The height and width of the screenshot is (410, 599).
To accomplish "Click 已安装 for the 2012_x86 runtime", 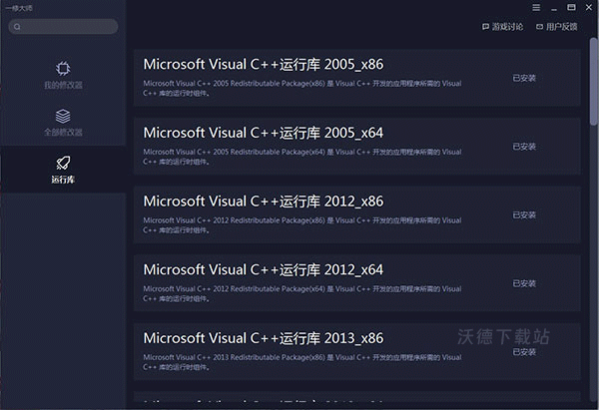I will tap(524, 214).
